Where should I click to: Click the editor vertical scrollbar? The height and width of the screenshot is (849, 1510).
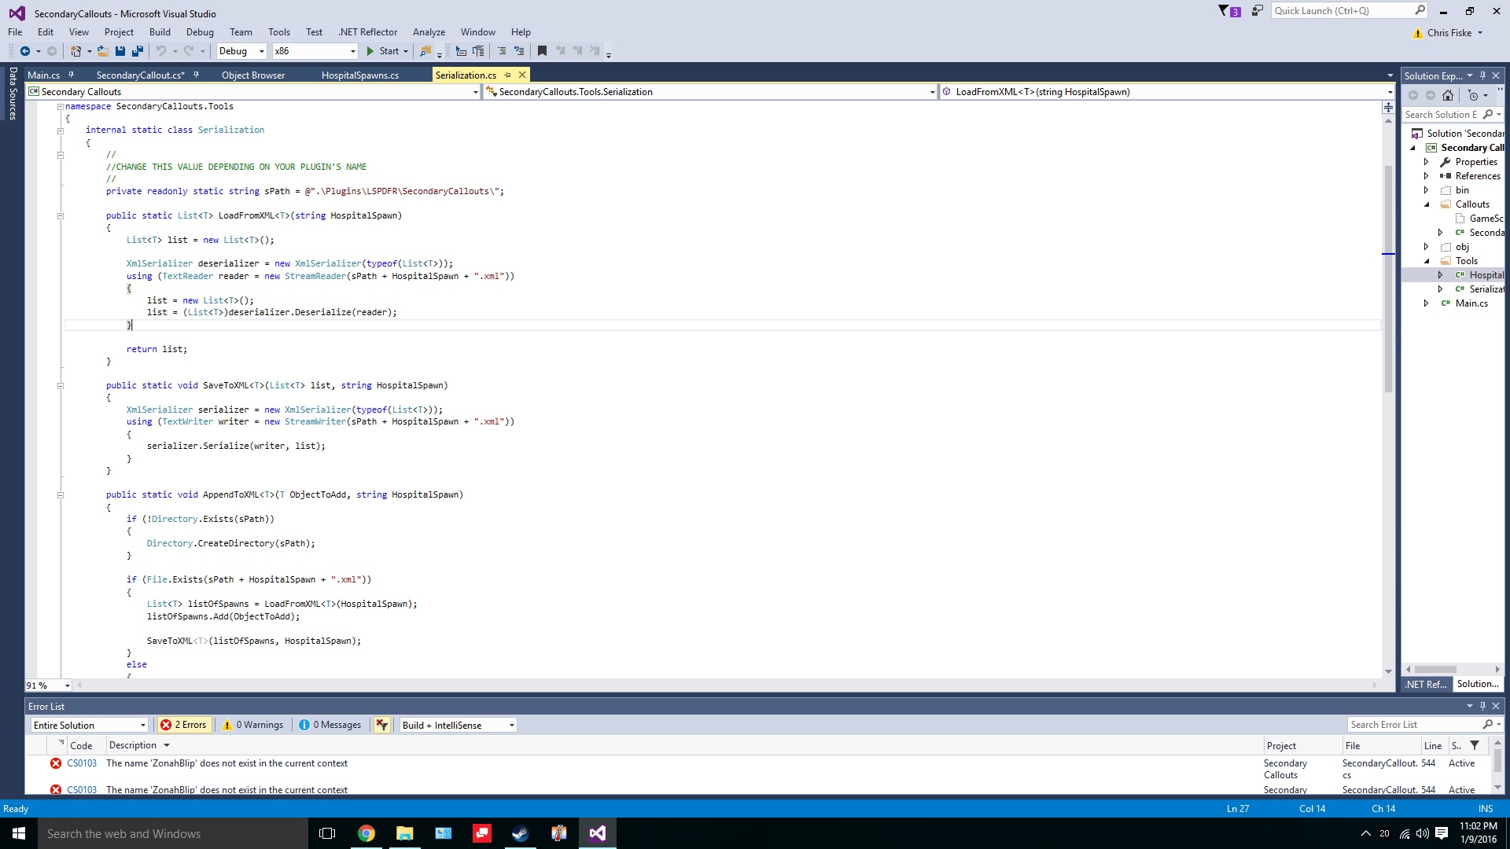tap(1388, 314)
